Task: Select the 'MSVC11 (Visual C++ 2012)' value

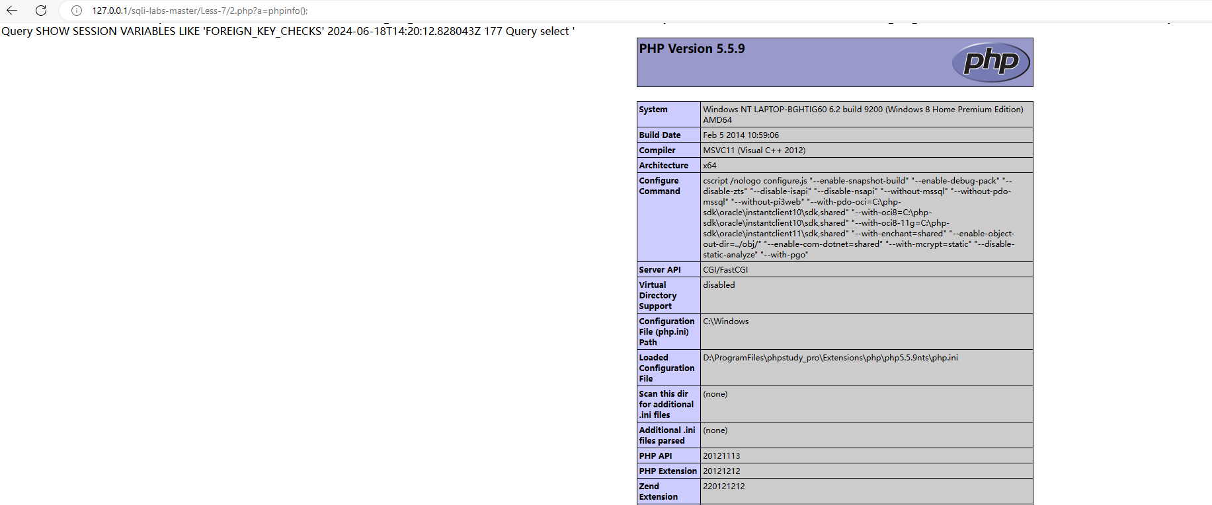Action: [x=754, y=151]
